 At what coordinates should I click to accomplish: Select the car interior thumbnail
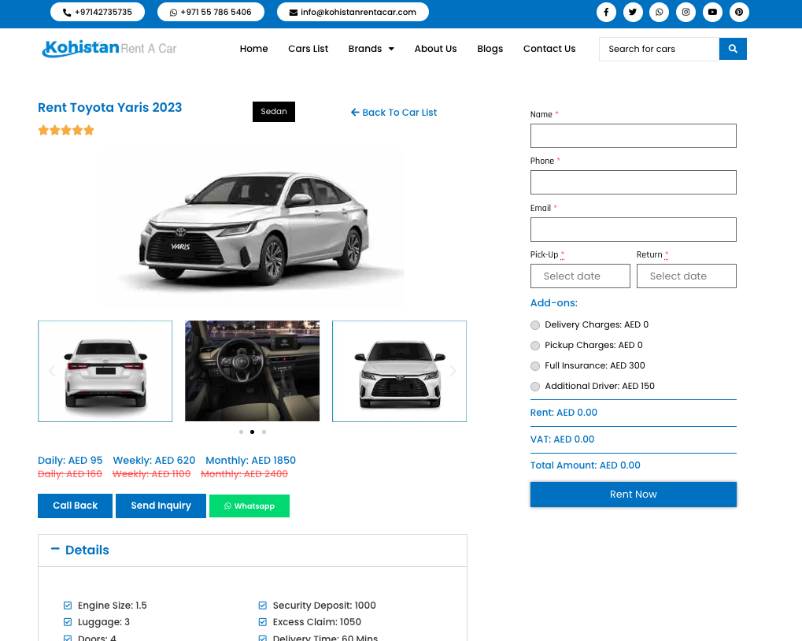tap(252, 371)
